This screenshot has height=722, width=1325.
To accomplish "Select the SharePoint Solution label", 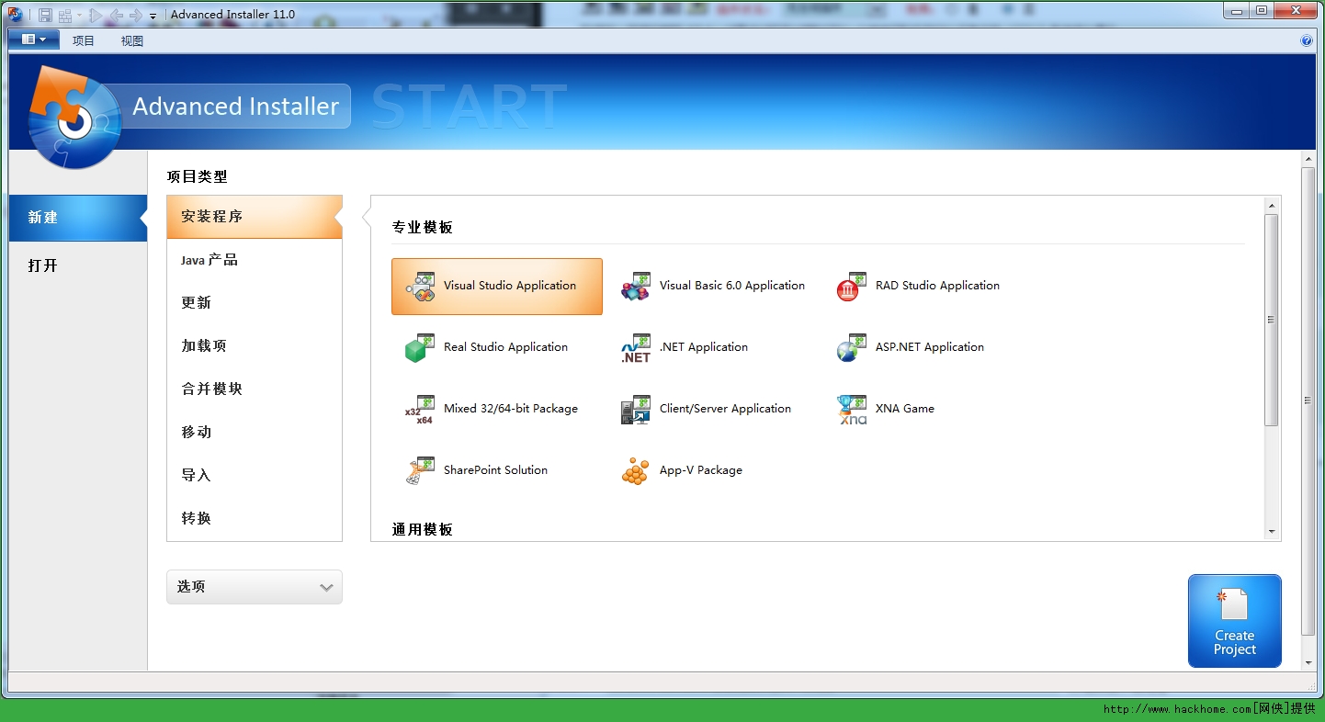I will [495, 470].
